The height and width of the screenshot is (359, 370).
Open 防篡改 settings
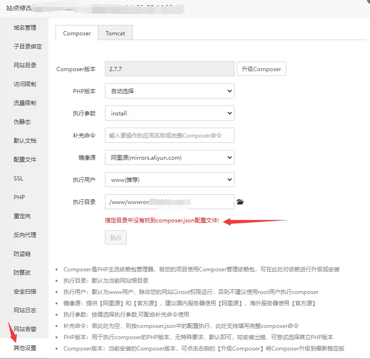point(22,273)
